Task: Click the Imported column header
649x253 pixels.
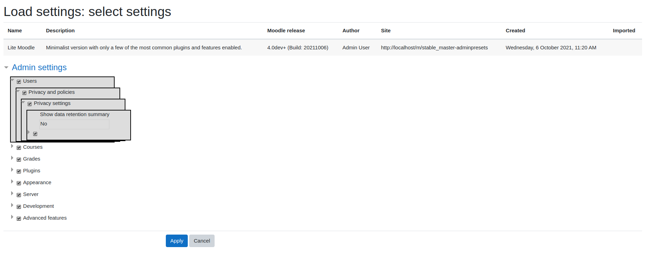Action: tap(624, 31)
